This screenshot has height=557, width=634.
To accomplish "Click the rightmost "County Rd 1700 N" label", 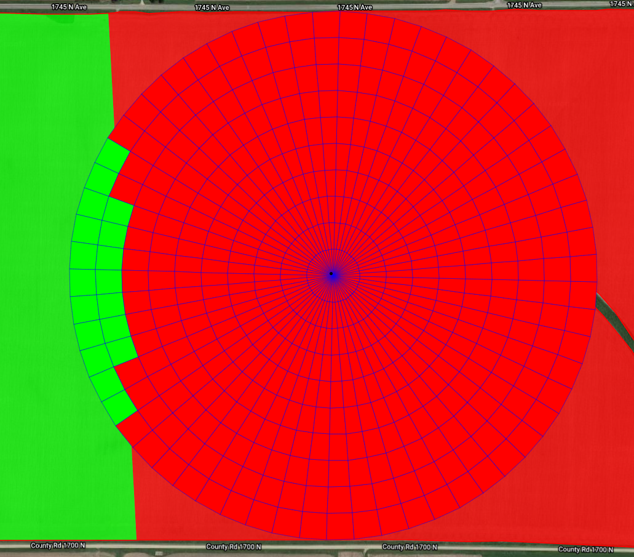I will tap(585, 550).
